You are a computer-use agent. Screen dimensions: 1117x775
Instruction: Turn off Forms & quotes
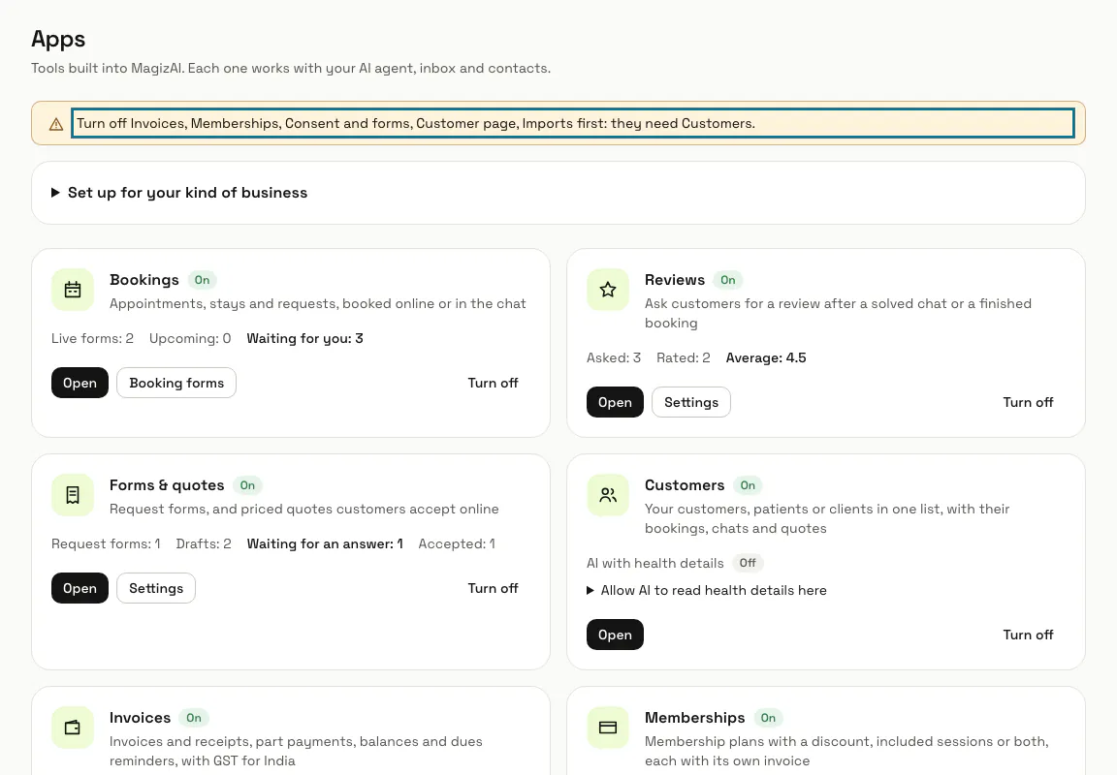493,588
